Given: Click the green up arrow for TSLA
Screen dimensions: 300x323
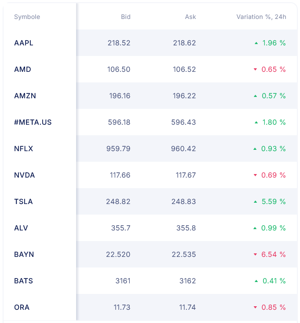Looking at the screenshot, I should coord(255,202).
